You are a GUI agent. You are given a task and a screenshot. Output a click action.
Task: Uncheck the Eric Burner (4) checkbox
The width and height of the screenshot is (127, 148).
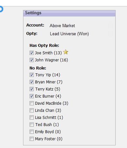32,96
